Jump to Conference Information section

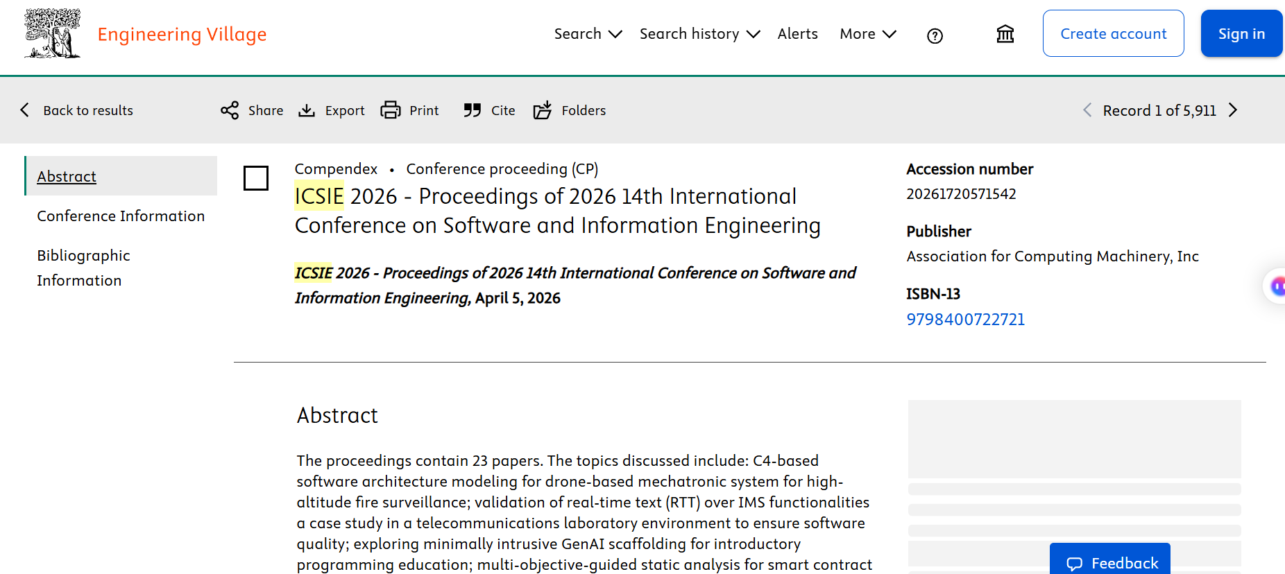tap(121, 216)
